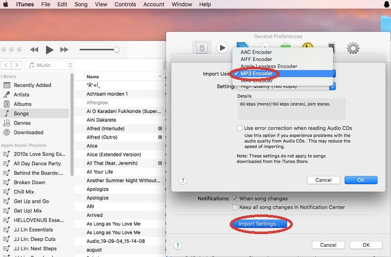The width and height of the screenshot is (391, 257).
Task: Open the Controls menu
Action: [x=125, y=4]
